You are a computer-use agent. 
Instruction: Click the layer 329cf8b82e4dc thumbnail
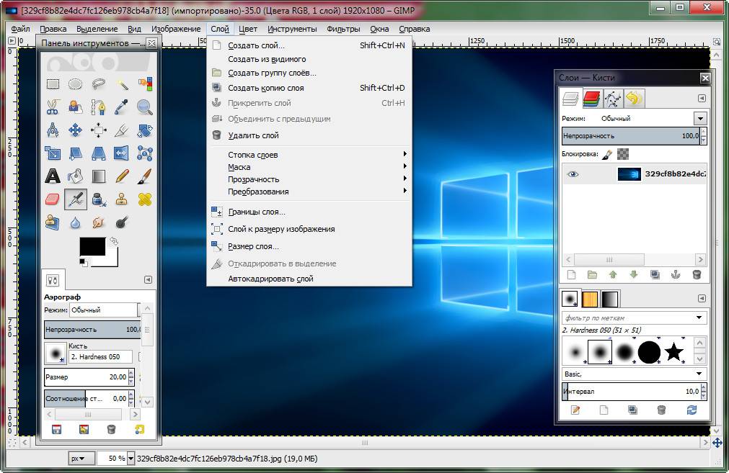click(x=629, y=174)
